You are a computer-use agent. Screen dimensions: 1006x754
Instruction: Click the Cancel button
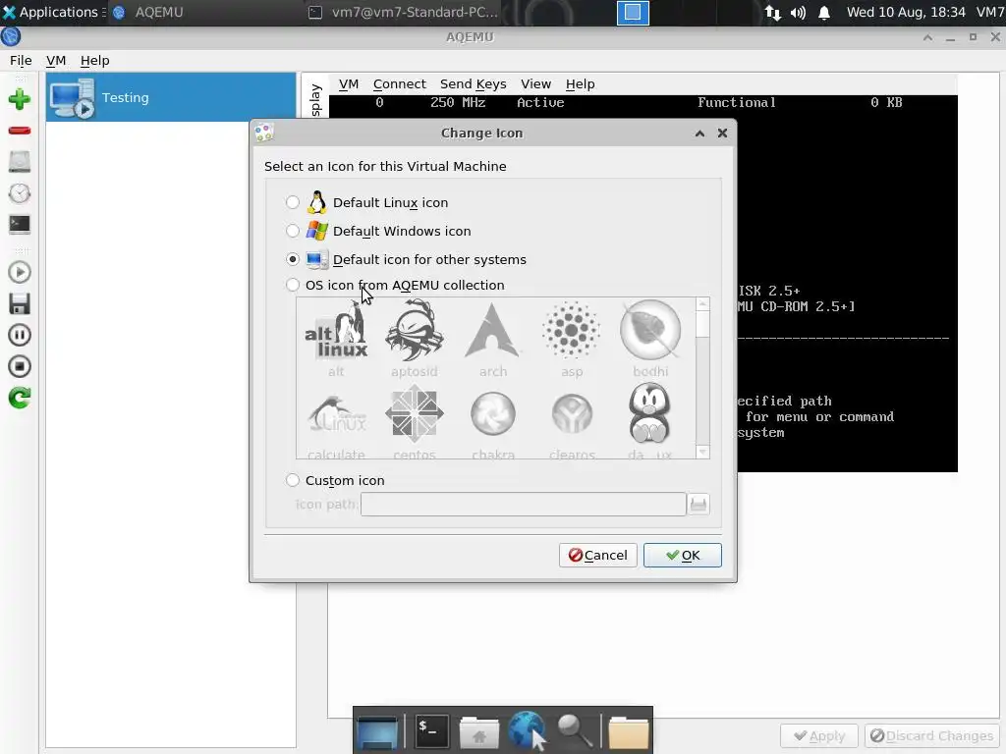coord(598,556)
